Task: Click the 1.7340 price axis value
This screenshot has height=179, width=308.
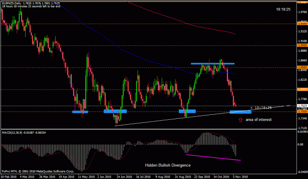Action: (303, 118)
